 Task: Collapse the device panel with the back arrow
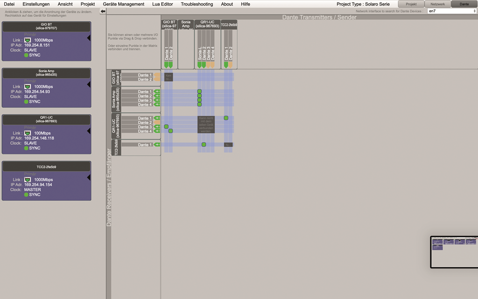point(103,11)
